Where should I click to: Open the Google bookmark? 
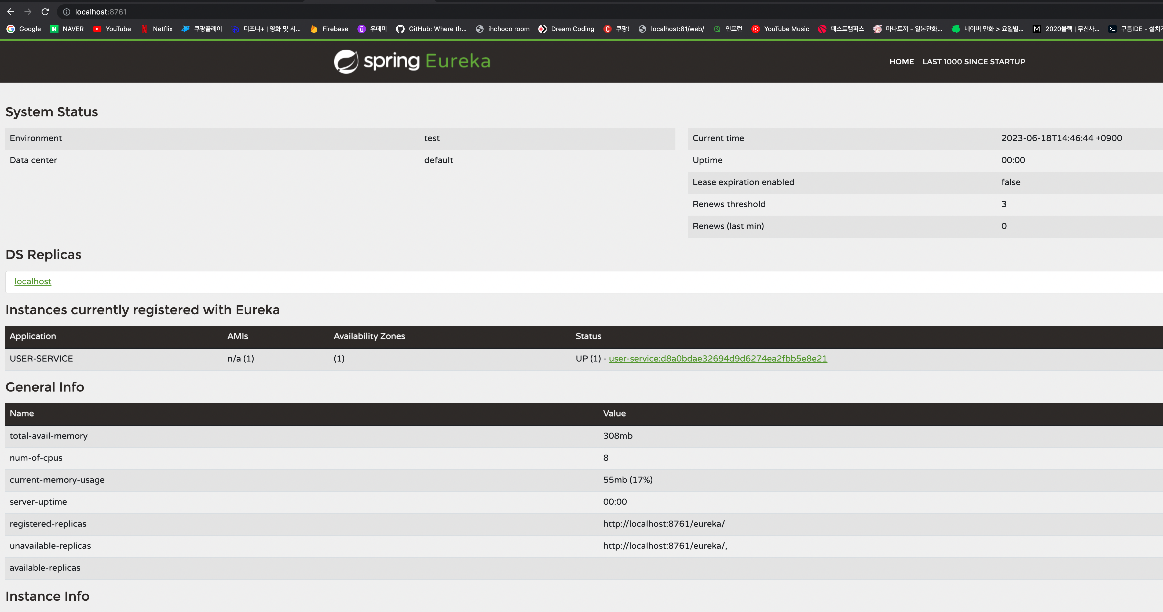pos(24,29)
